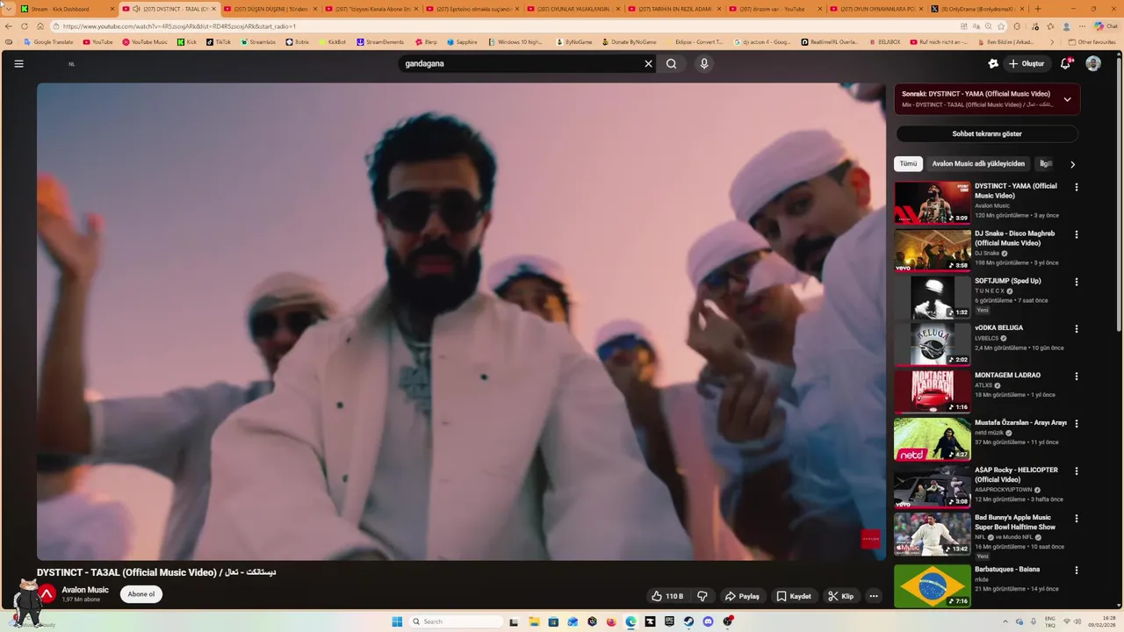This screenshot has width=1124, height=632.
Task: Open Barbatuques - Baiana video title
Action: pos(1006,570)
